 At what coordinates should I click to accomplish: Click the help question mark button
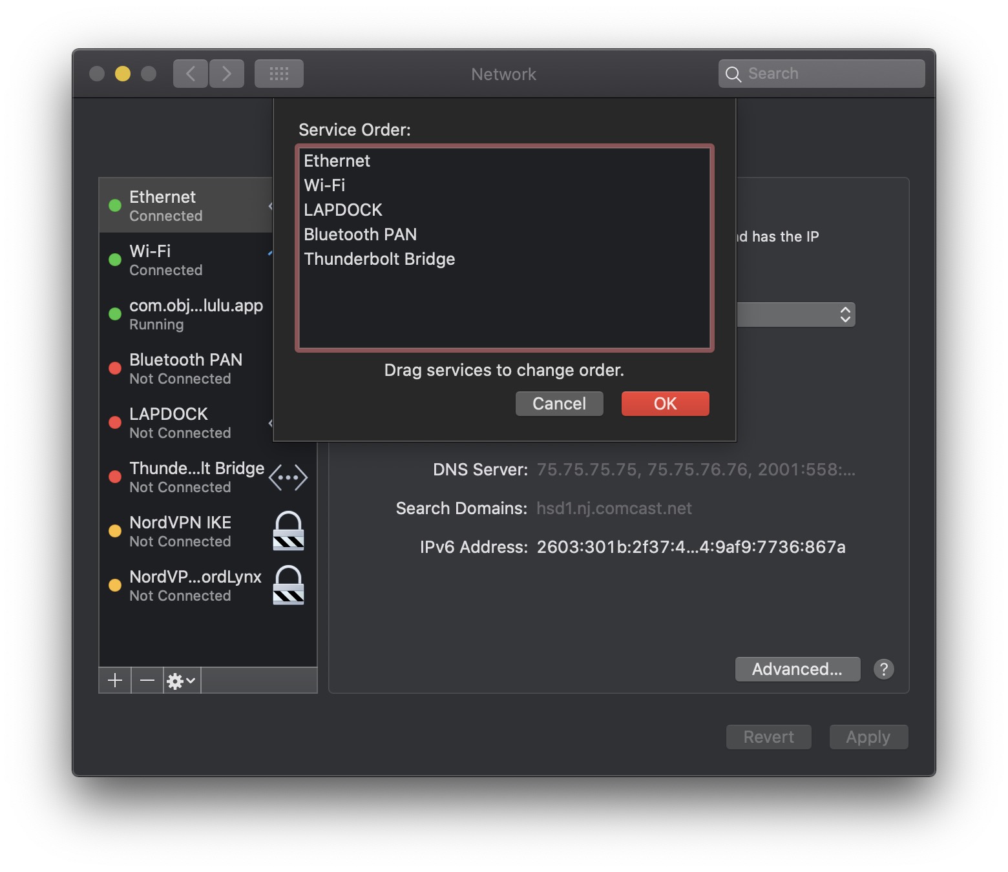click(x=883, y=669)
